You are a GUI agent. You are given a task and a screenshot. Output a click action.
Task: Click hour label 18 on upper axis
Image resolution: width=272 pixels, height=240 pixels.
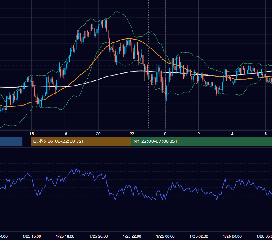pyautogui.click(x=65, y=134)
